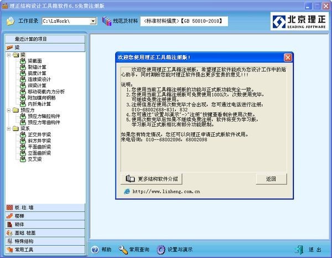This screenshot has width=332, height=258.
Task: Click phone number 010-68002688-831, 832 text
Action: (x=160, y=110)
